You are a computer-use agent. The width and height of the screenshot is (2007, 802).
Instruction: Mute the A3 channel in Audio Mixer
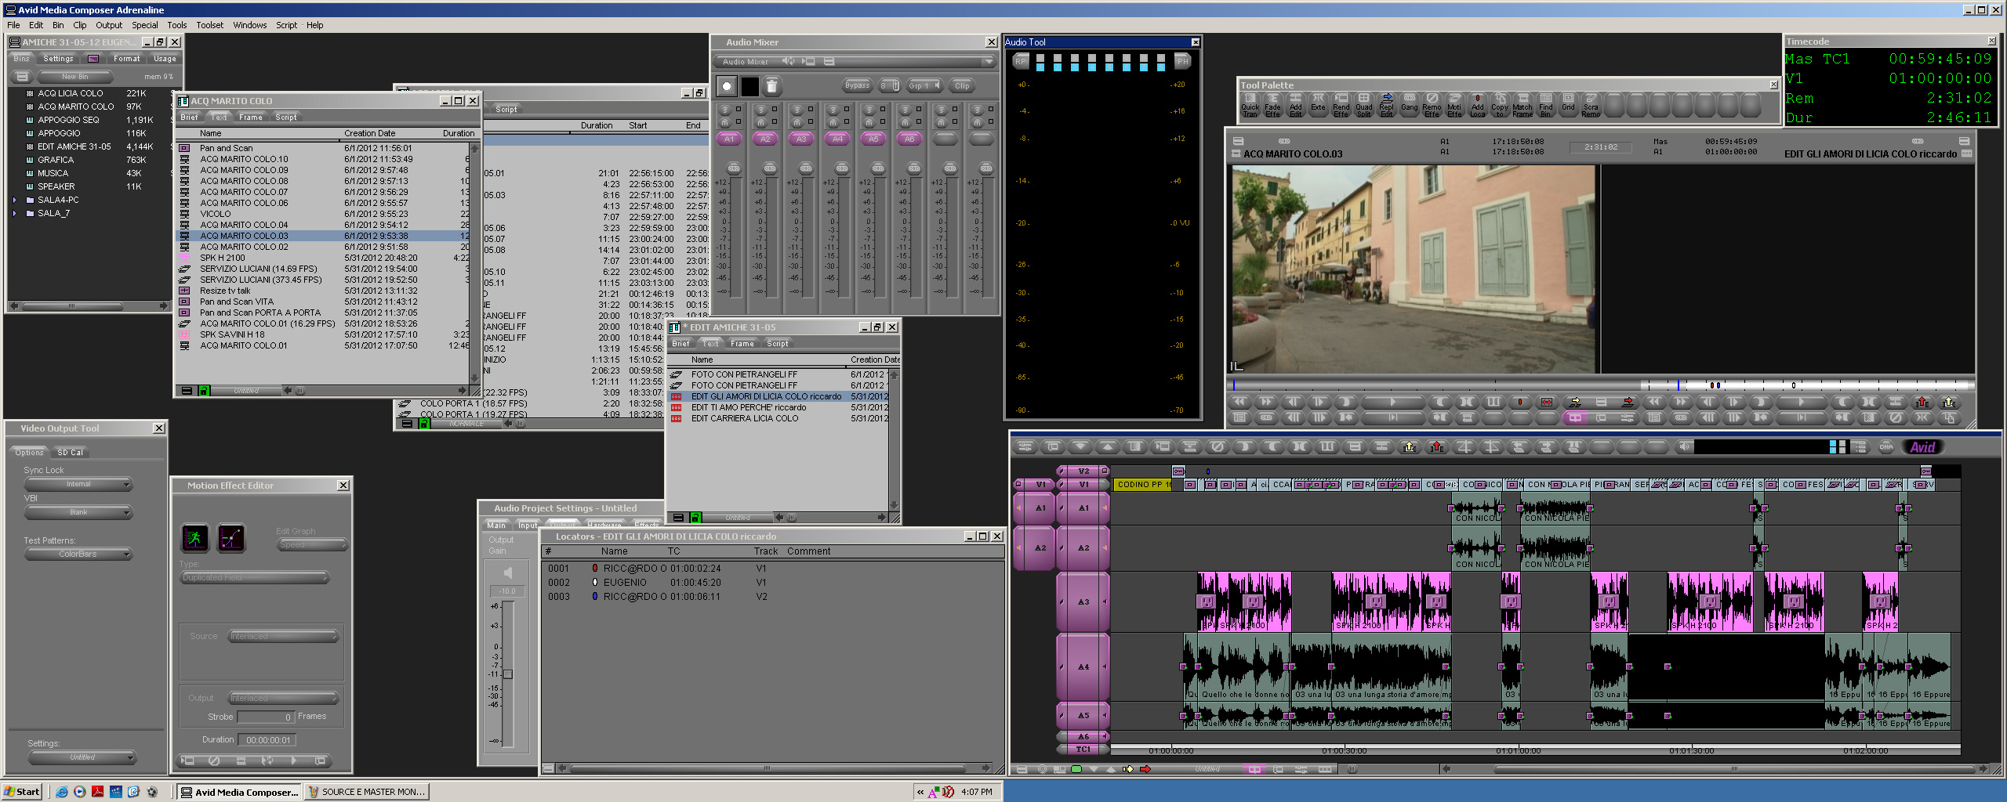point(797,122)
